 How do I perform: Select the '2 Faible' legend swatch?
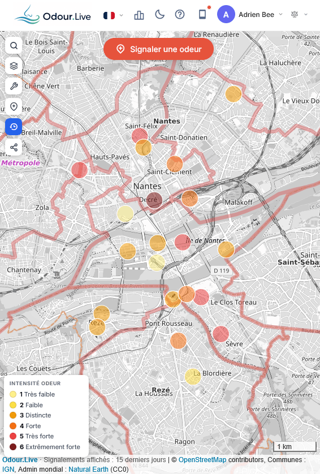[13, 405]
